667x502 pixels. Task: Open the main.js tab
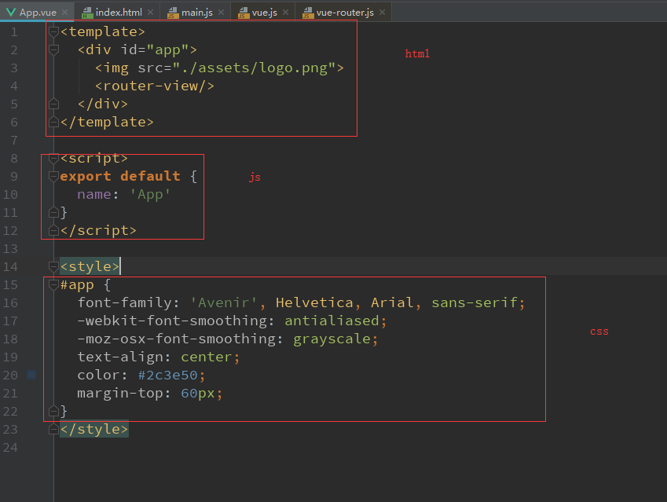pos(192,13)
